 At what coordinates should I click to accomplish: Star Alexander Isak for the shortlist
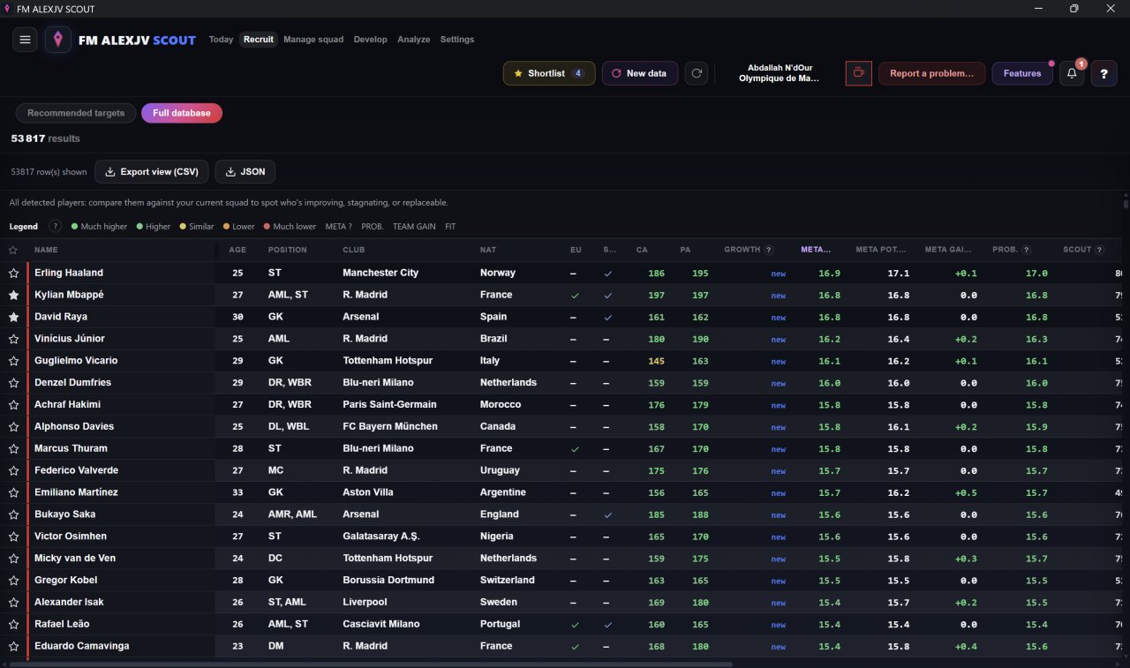click(13, 603)
